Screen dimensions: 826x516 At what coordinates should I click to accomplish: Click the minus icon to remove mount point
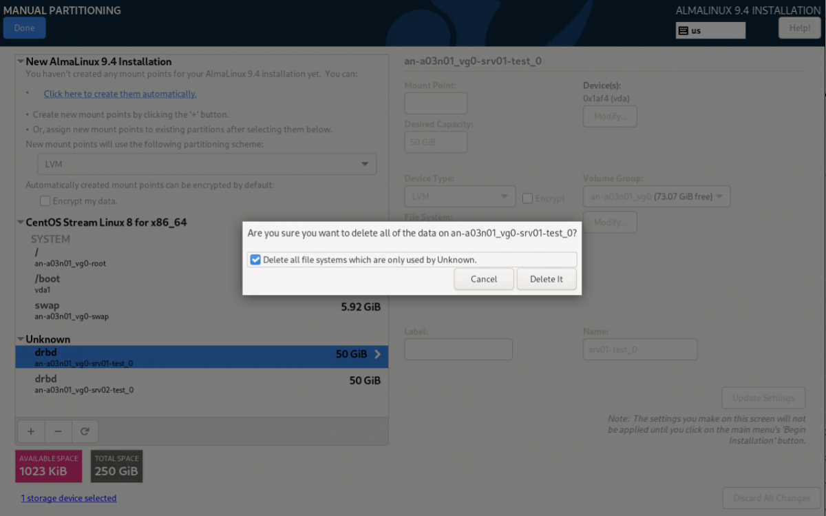click(58, 431)
